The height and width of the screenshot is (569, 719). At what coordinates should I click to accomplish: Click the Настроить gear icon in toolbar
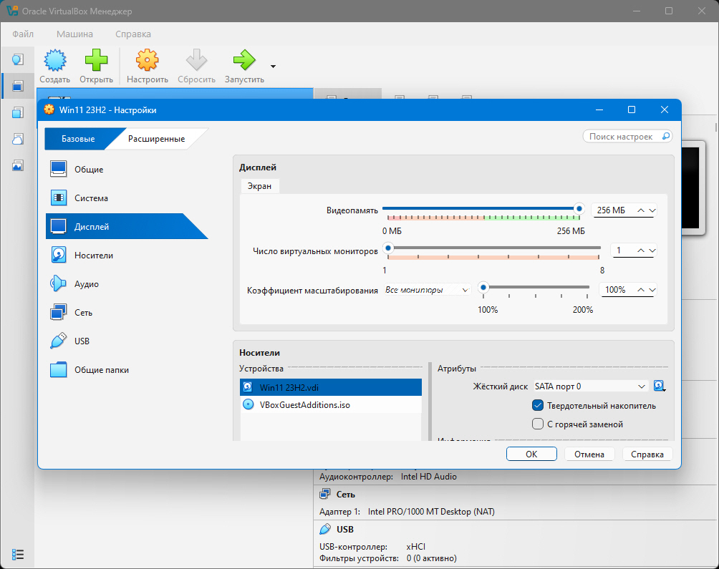coord(148,61)
